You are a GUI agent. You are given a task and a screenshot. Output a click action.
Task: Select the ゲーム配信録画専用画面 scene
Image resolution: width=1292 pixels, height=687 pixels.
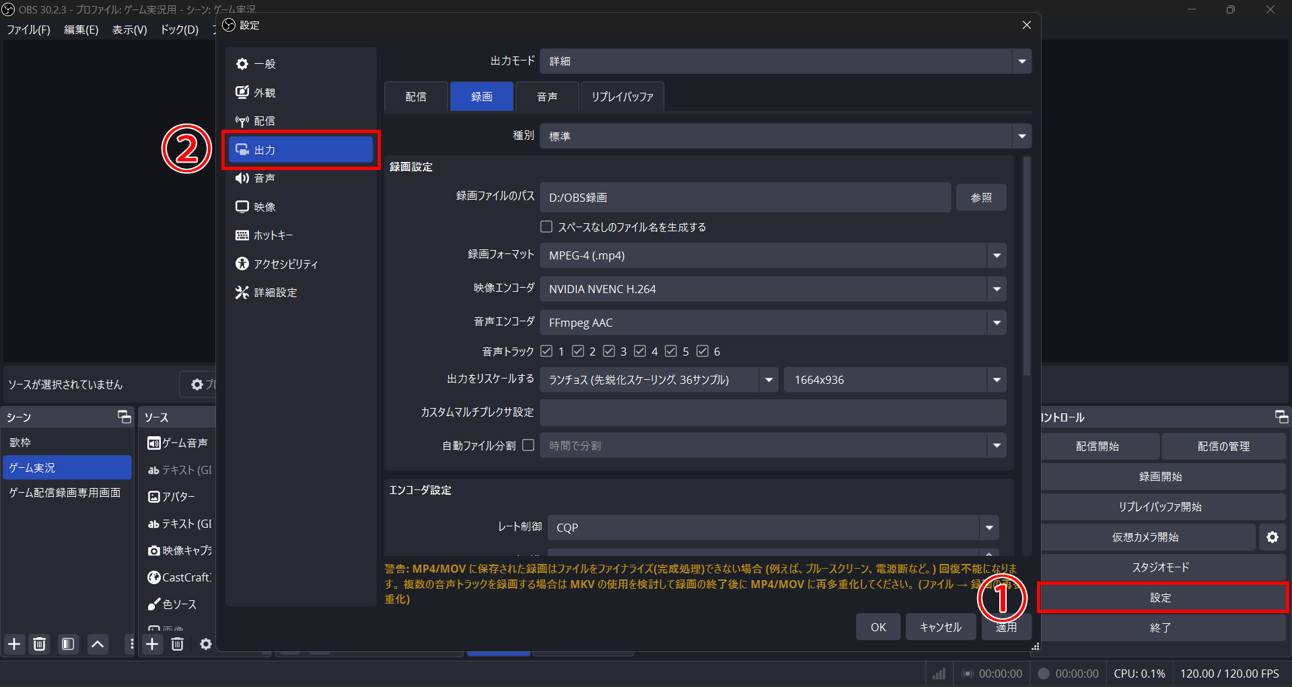point(67,493)
